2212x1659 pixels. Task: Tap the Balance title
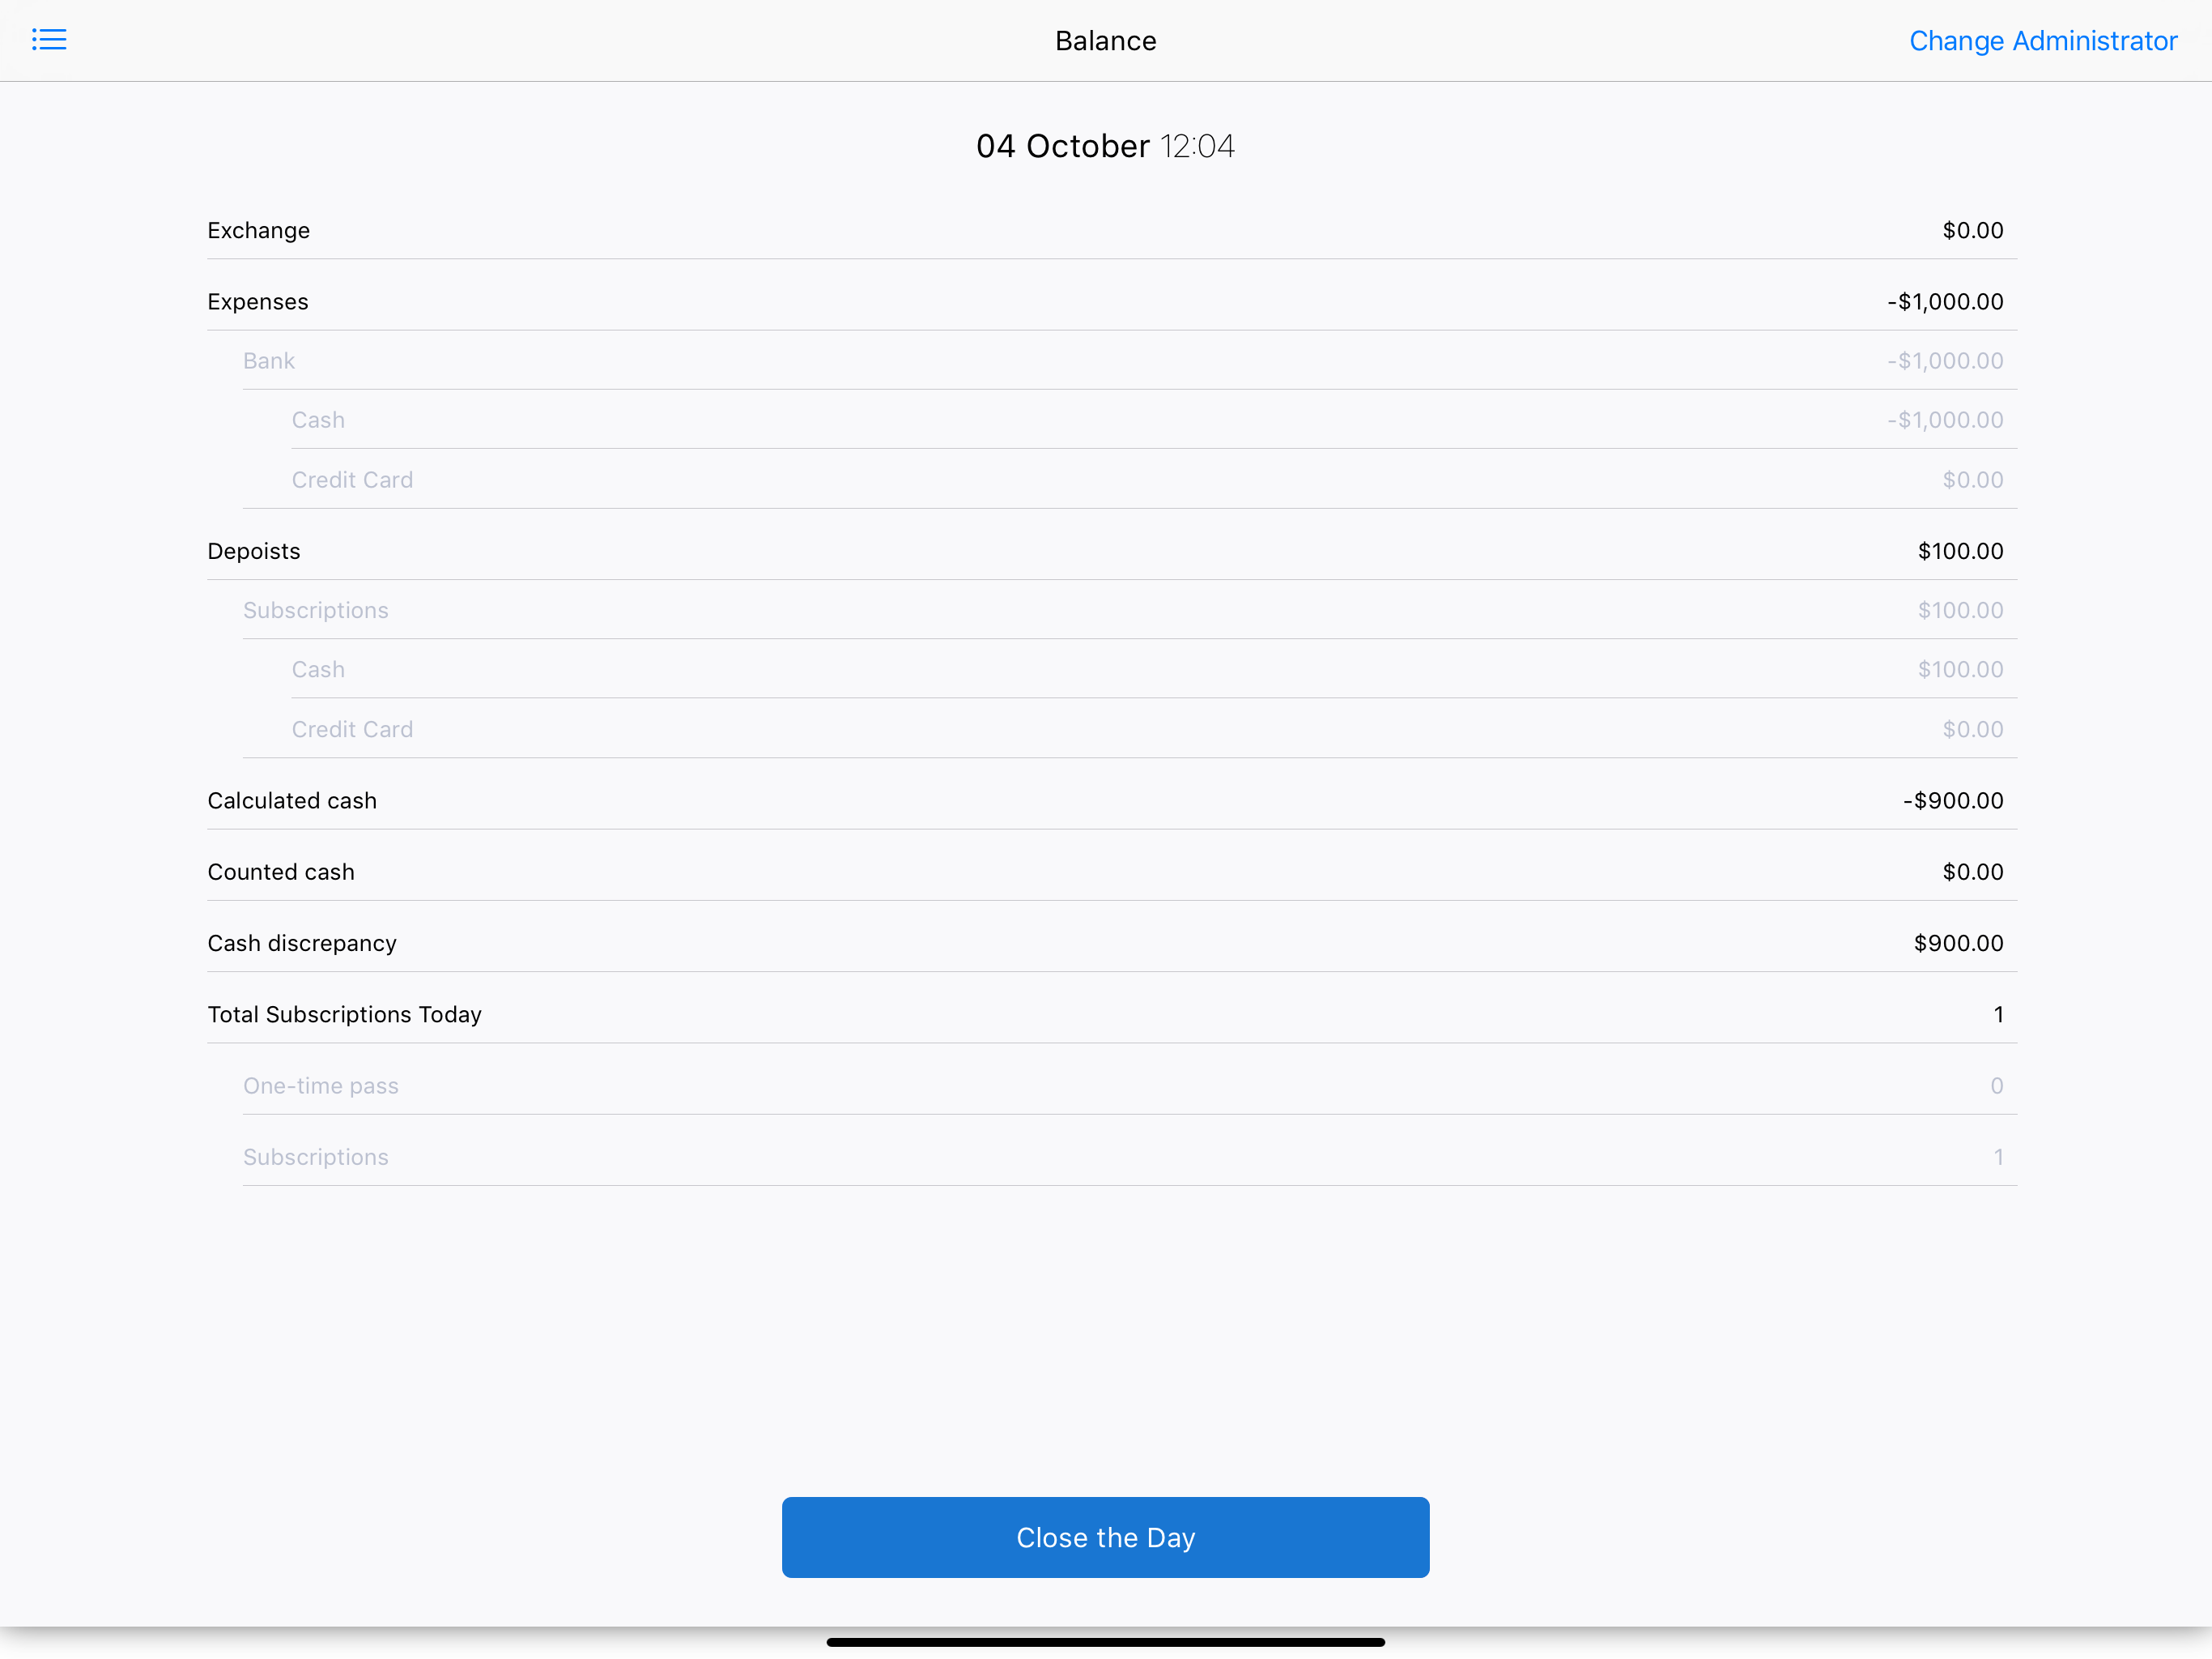coord(1105,41)
